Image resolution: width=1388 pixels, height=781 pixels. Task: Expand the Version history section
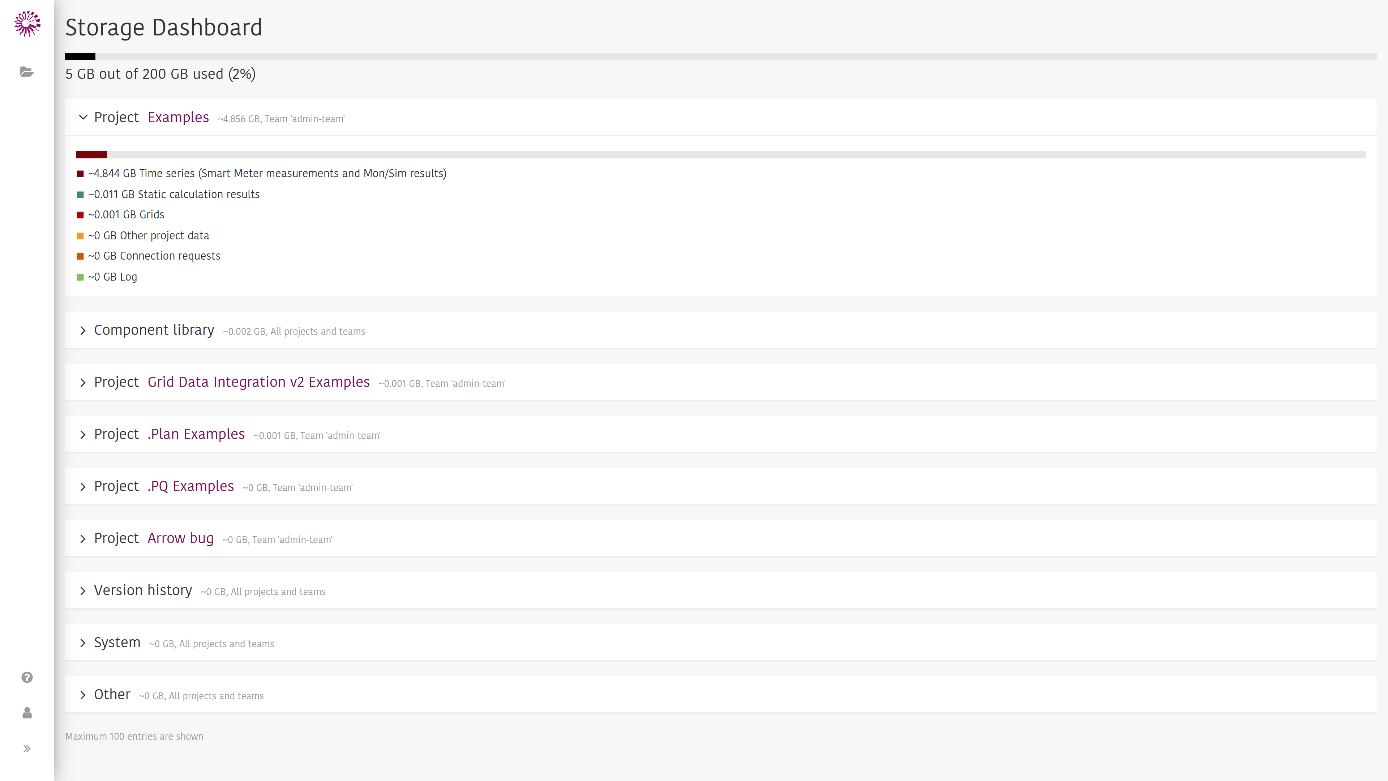tap(83, 591)
